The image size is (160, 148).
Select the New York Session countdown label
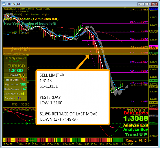click(x=30, y=24)
